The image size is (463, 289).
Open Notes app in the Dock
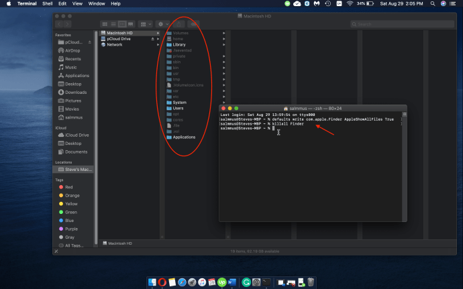point(172,282)
